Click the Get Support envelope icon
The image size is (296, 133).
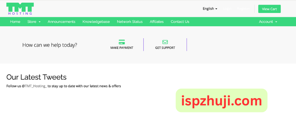(165, 42)
